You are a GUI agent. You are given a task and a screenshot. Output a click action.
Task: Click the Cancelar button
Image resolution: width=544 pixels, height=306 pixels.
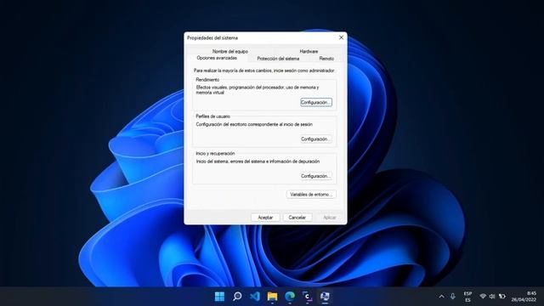(297, 218)
